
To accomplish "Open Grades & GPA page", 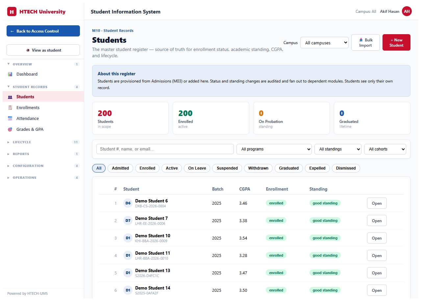I will 43,129.
